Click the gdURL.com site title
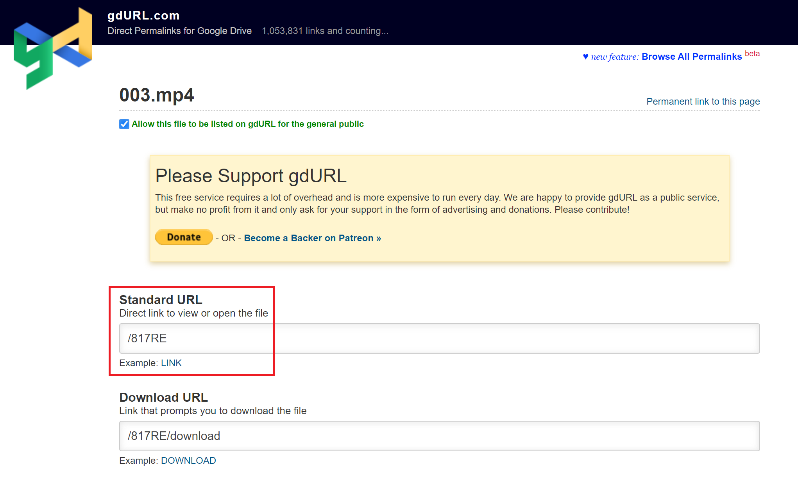Screen dimensions: 798x502 tap(143, 16)
